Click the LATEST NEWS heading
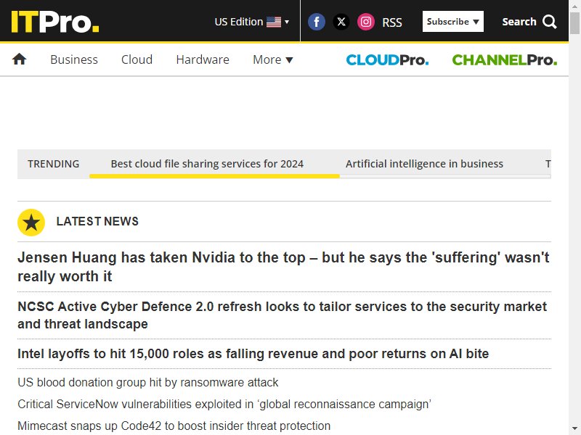This screenshot has width=581, height=435. tap(97, 221)
